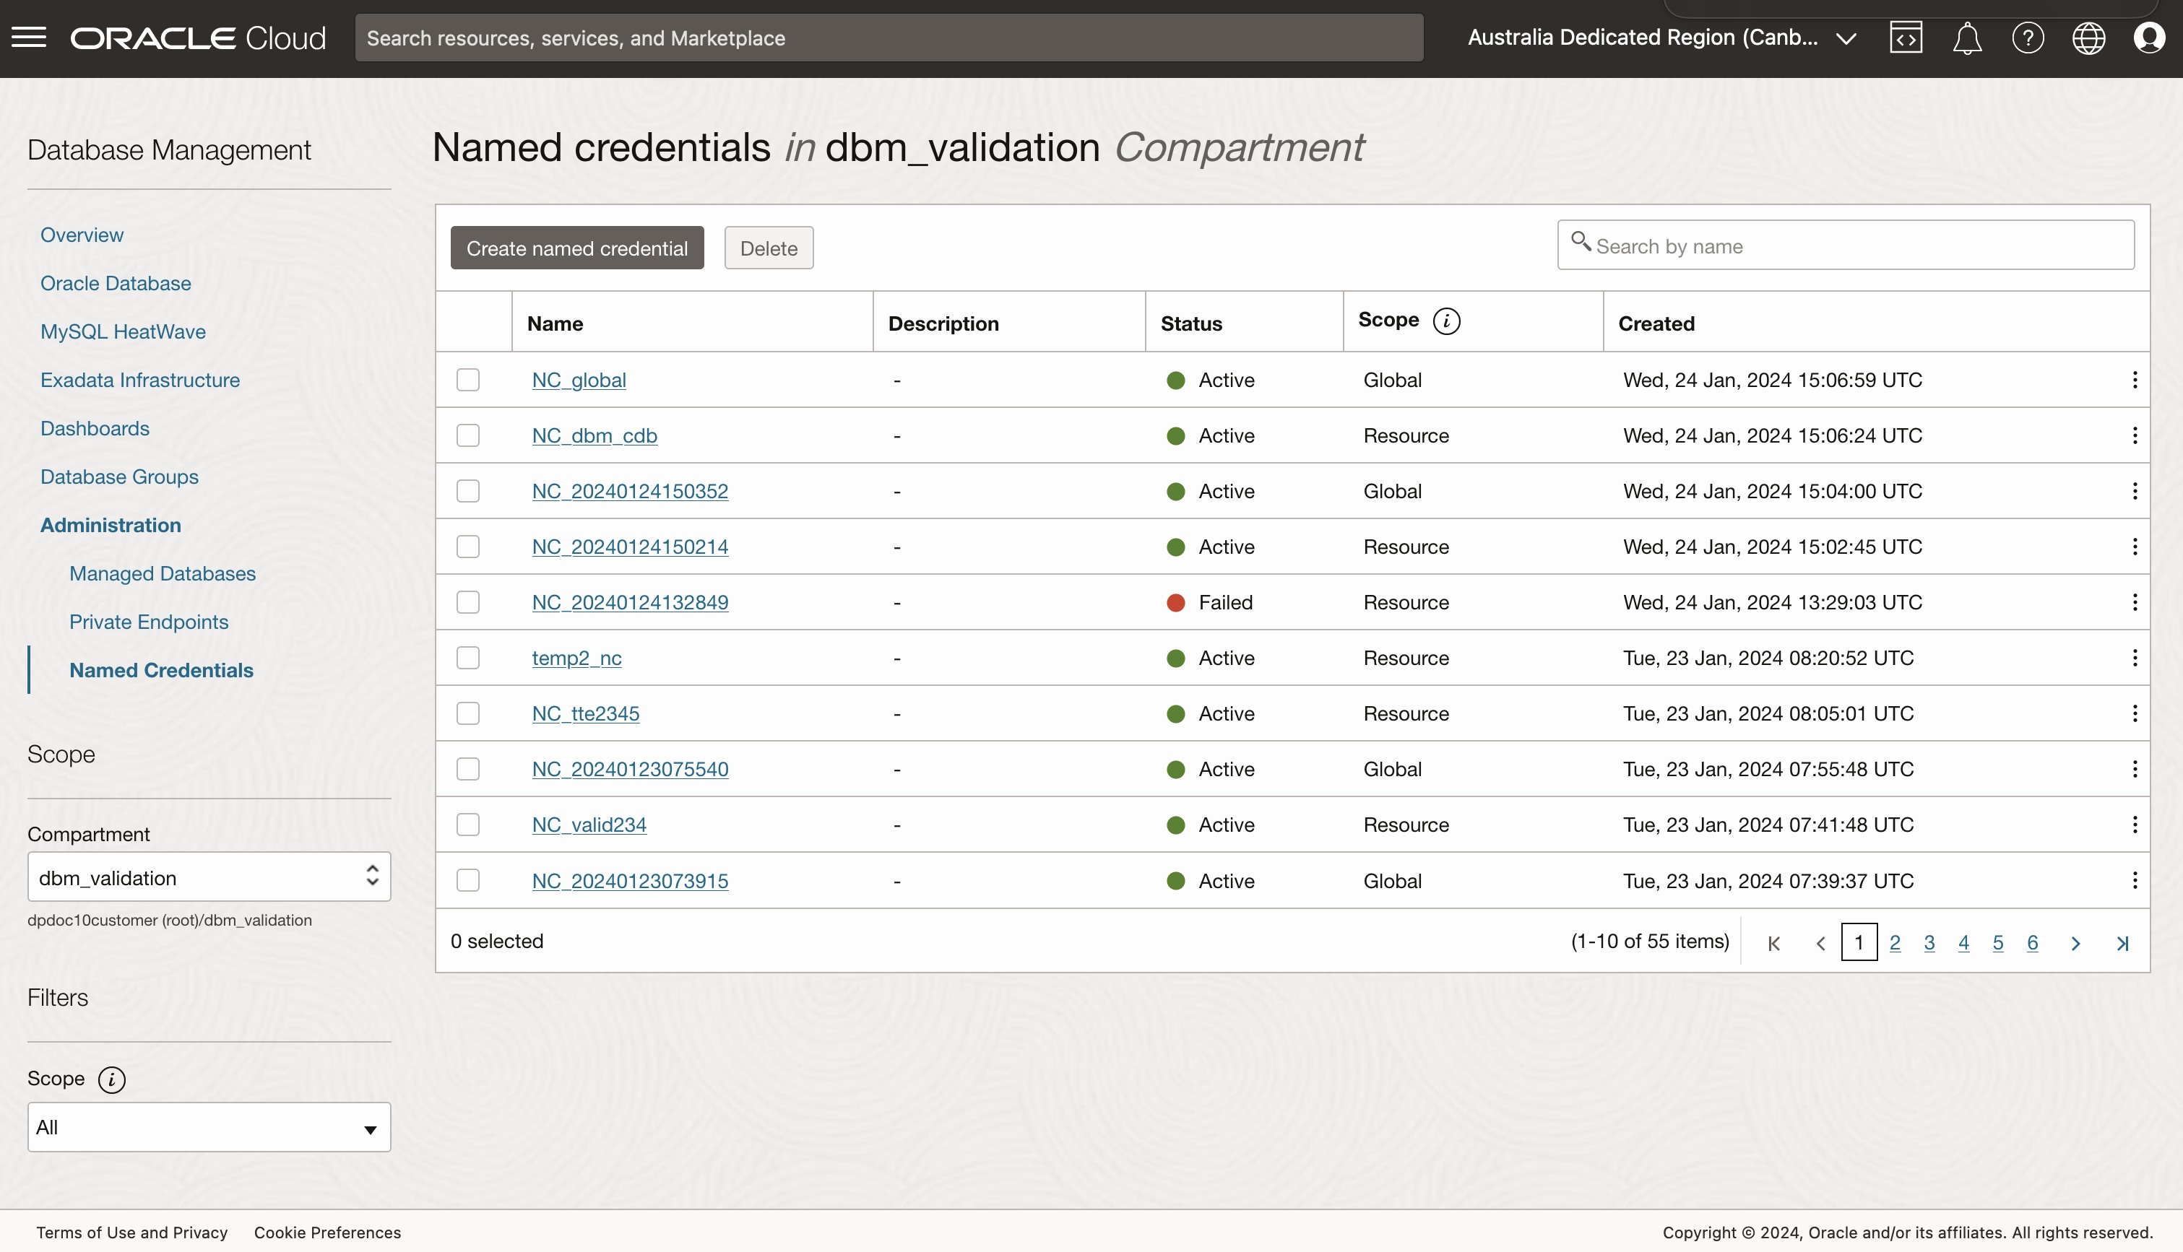Viewport: 2183px width, 1252px height.
Task: Go to last page of results
Action: pyautogui.click(x=2122, y=942)
